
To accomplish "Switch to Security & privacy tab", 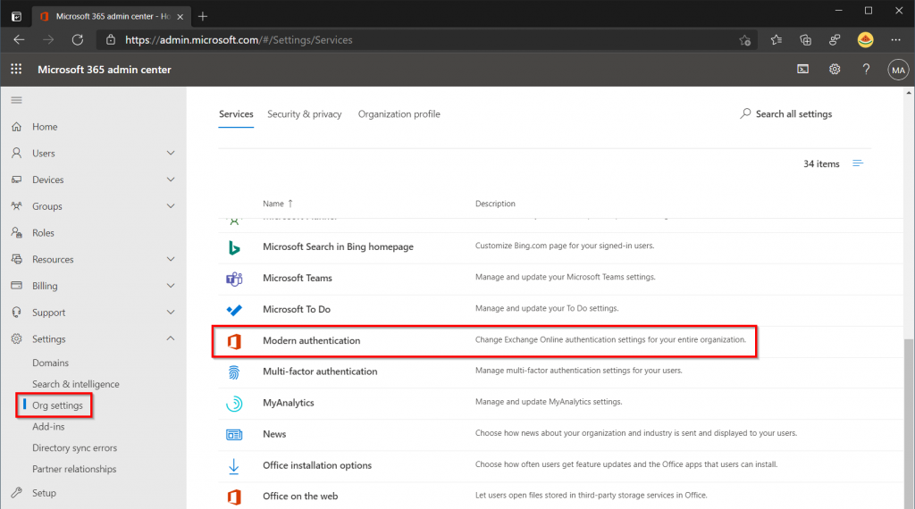I will [304, 113].
